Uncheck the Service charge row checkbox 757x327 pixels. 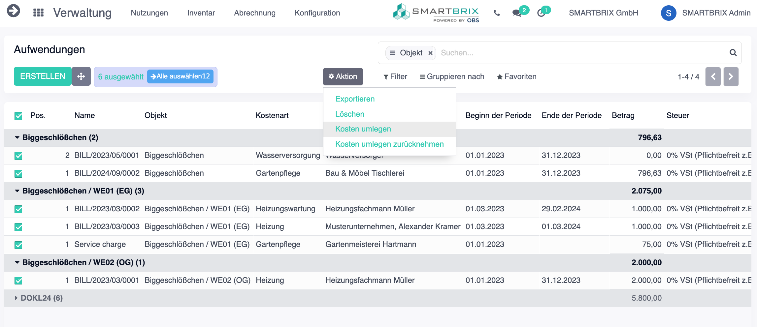click(x=18, y=245)
